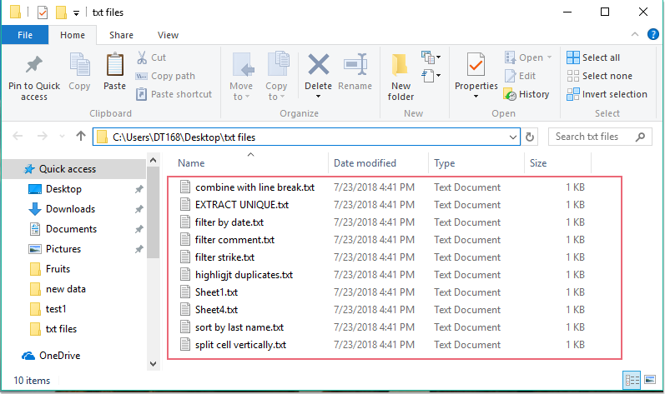Click the Up arrow navigation icon
The height and width of the screenshot is (394, 665).
[81, 137]
